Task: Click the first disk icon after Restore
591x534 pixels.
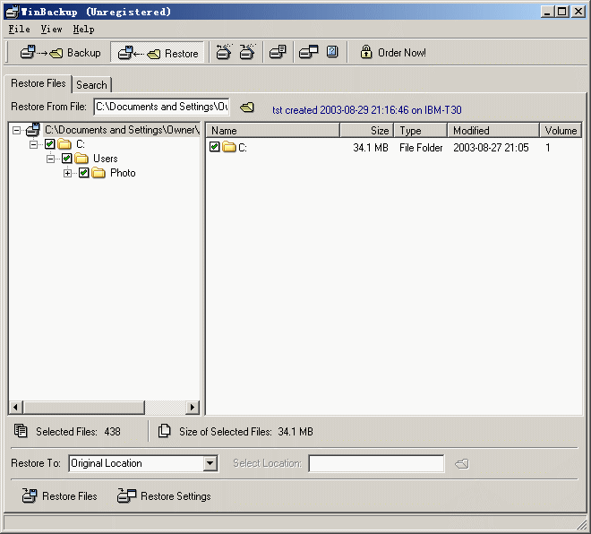Action: point(224,53)
